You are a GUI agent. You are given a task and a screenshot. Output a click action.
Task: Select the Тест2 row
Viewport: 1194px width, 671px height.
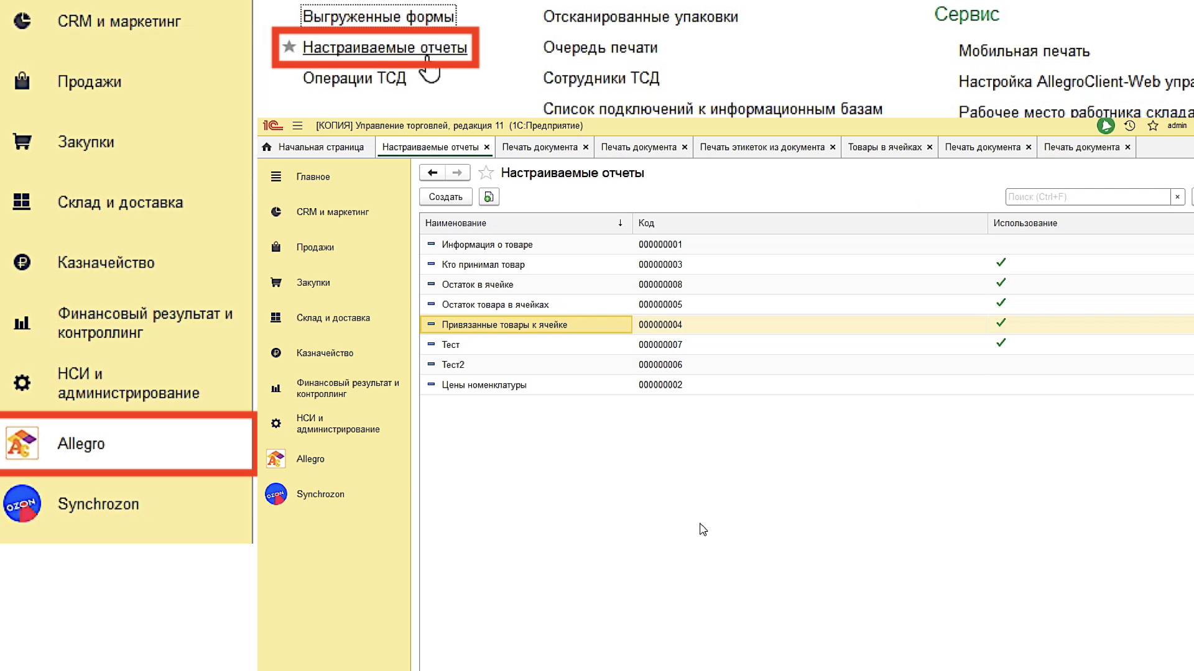(x=807, y=365)
